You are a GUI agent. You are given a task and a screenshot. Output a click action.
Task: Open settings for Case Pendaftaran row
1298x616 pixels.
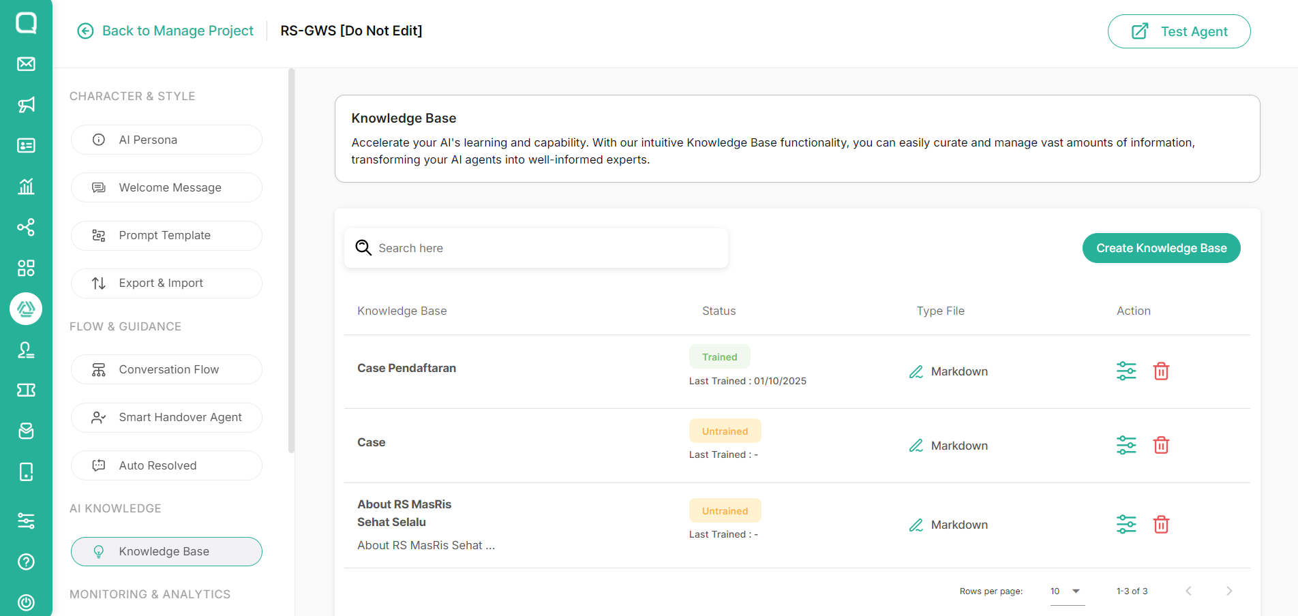[1126, 371]
